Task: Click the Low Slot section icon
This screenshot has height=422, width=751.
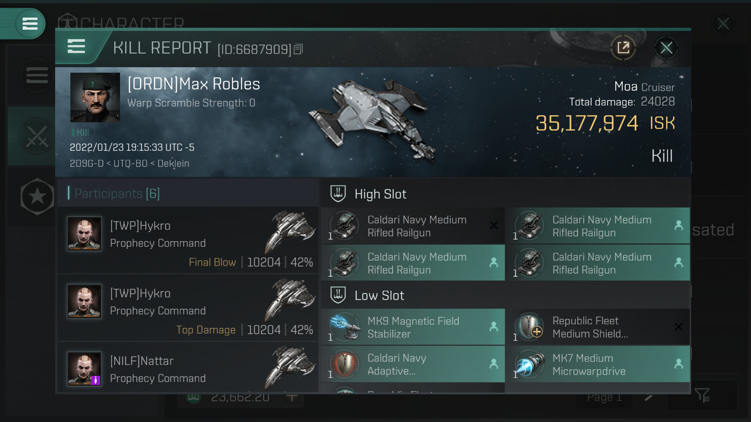Action: 338,295
